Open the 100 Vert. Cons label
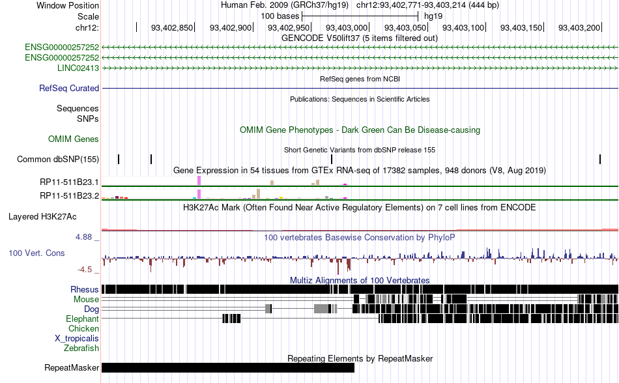 tap(36, 253)
